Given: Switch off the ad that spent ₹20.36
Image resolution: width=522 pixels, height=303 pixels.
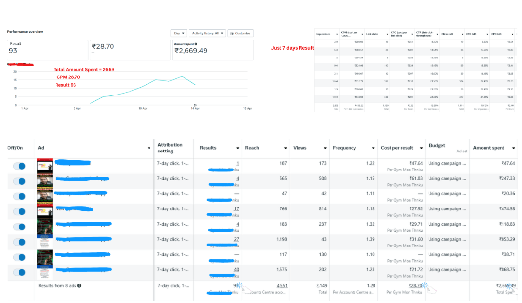Looking at the screenshot, I should pos(19,196).
